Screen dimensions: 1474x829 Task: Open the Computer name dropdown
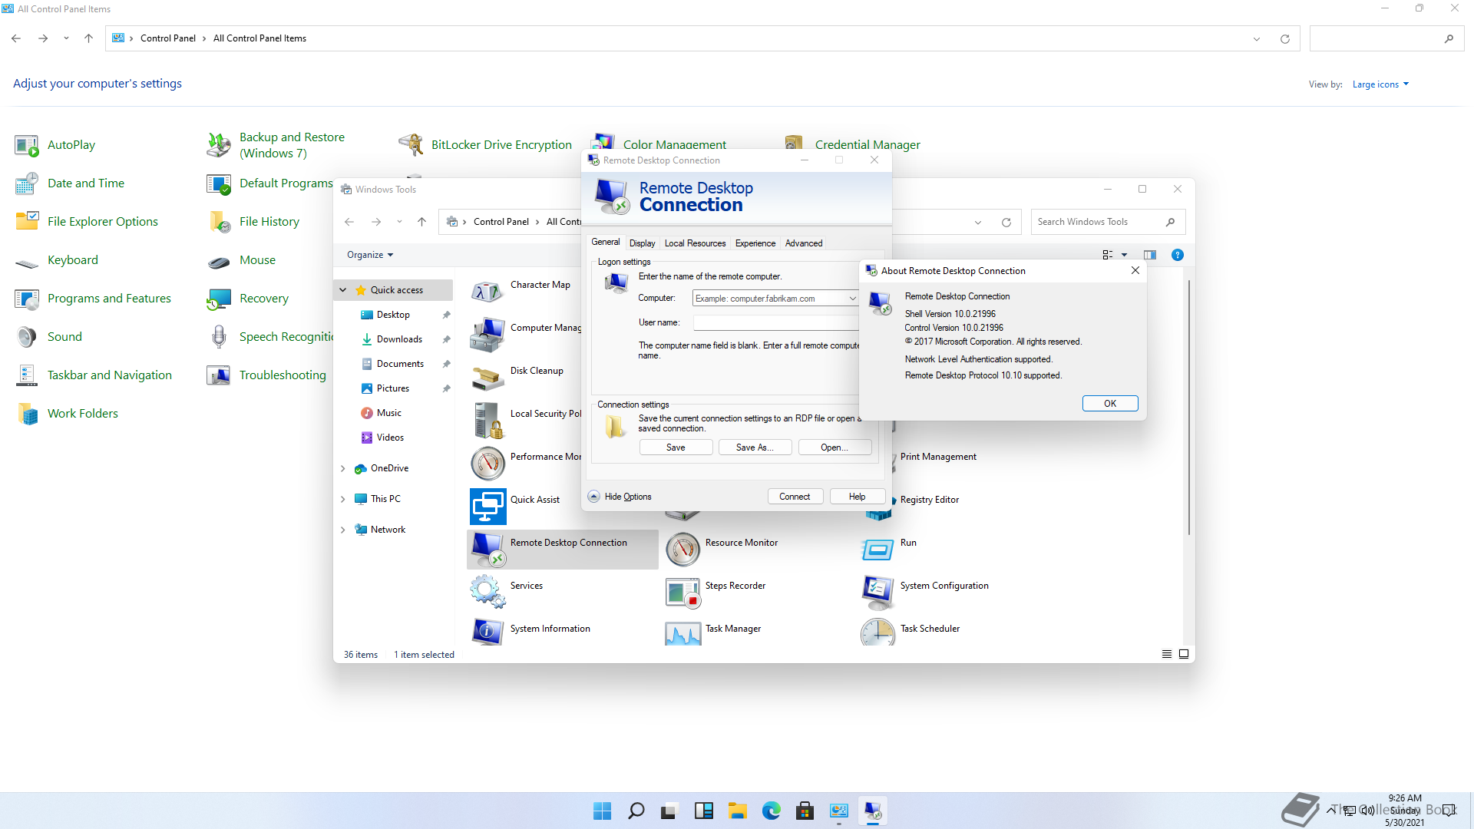tap(852, 299)
